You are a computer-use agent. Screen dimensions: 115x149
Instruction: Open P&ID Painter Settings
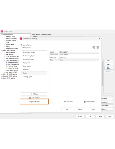tap(12, 70)
